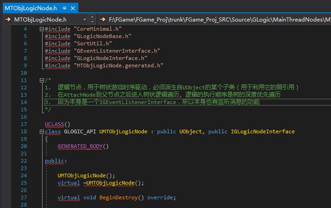
Task: Collapse the comment block at line 11
Action: [42, 80]
